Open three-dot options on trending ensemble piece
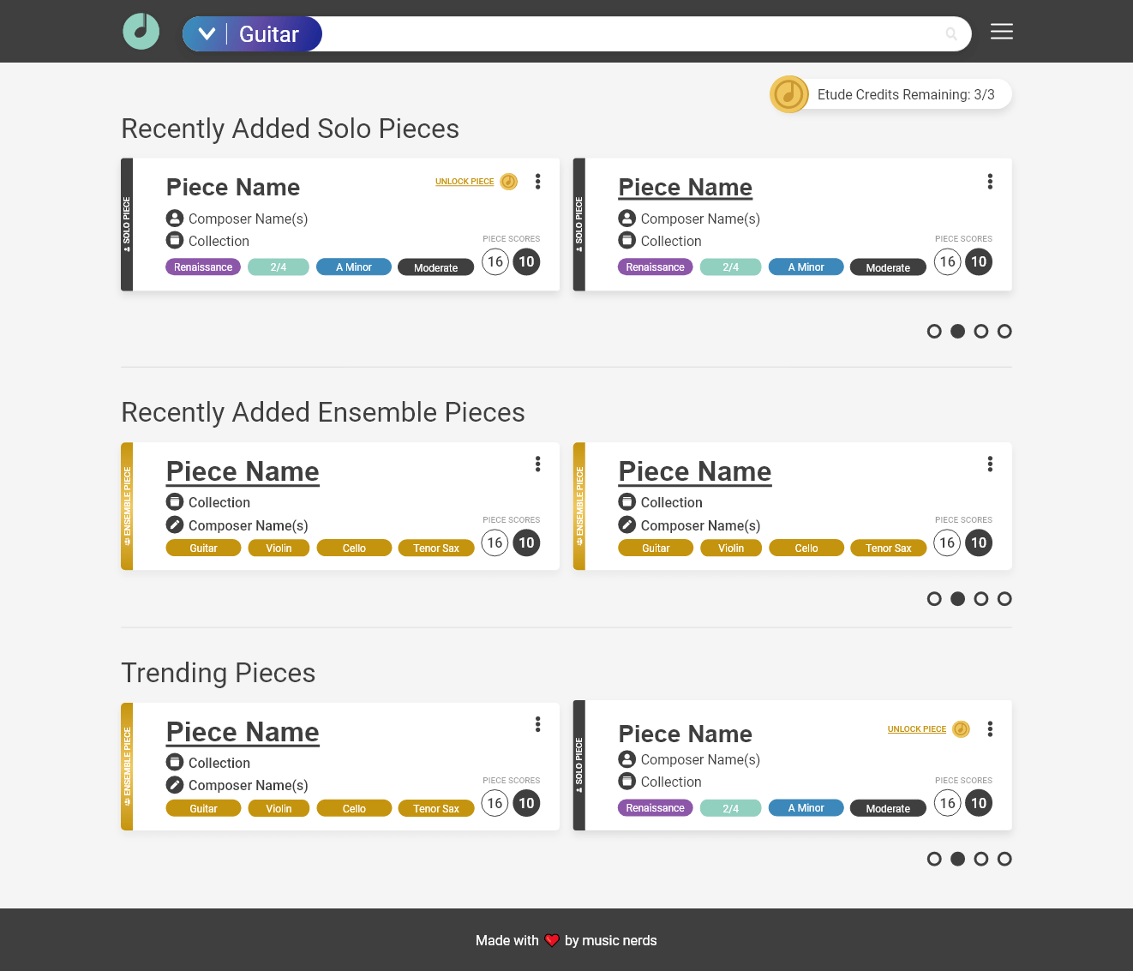The height and width of the screenshot is (971, 1133). click(537, 724)
